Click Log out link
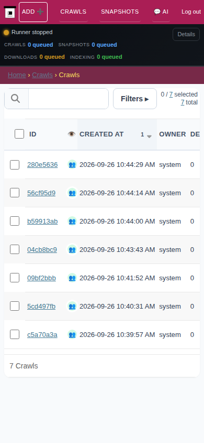Screen dimensions: 204x443 click(x=191, y=12)
